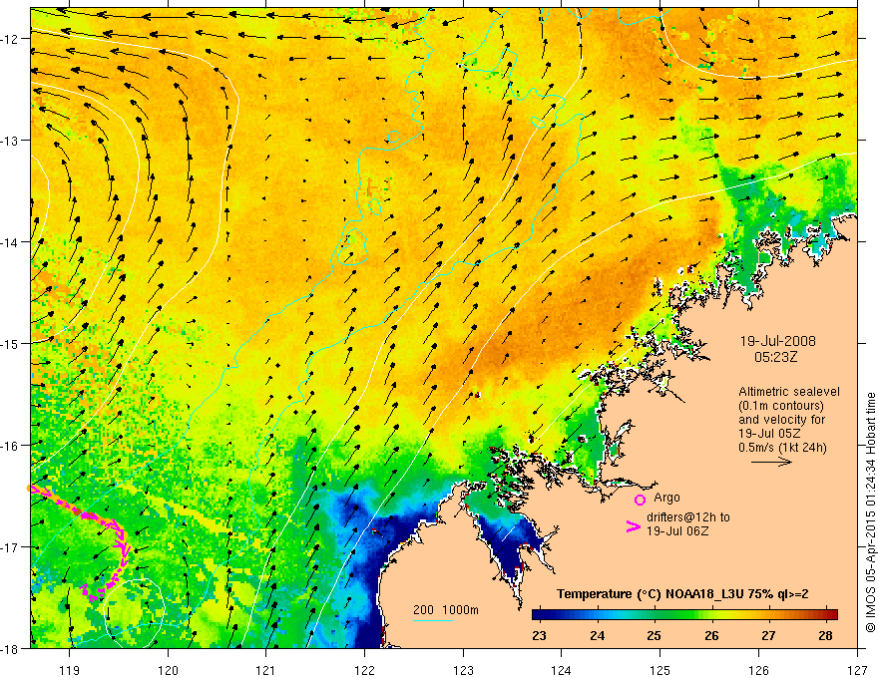
Task: Click longitude axis label 121
Action: click(266, 670)
